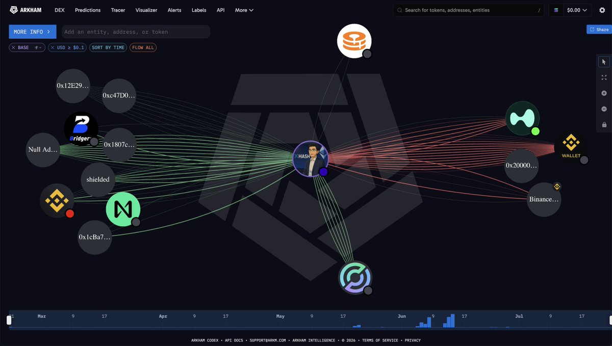612x346 pixels.
Task: Click the Arkham logo in the header
Action: click(x=26, y=10)
